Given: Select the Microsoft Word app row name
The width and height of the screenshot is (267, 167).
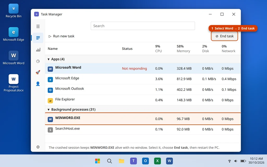Looking at the screenshot, I should coord(68,68).
